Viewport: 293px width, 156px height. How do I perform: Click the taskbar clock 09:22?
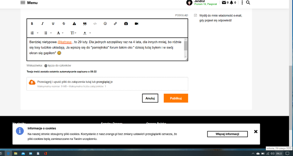click(x=279, y=154)
